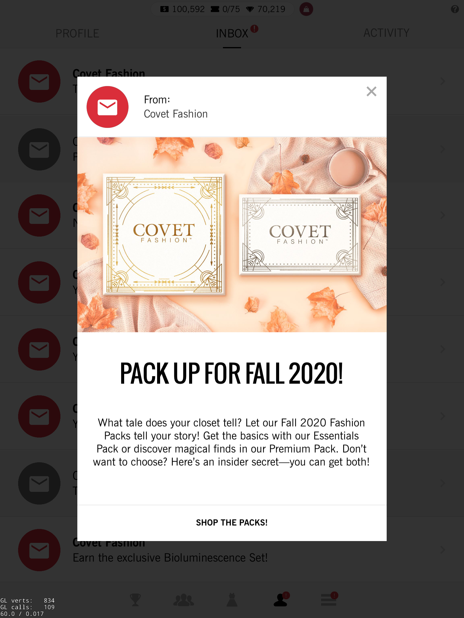Switch to the PROFILE tab
Viewport: 464px width, 618px height.
pyautogui.click(x=77, y=33)
